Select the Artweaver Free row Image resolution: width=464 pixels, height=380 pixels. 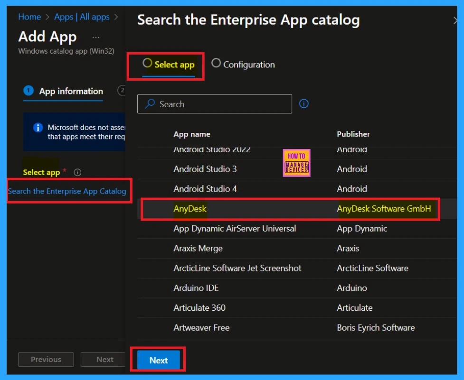click(x=297, y=328)
